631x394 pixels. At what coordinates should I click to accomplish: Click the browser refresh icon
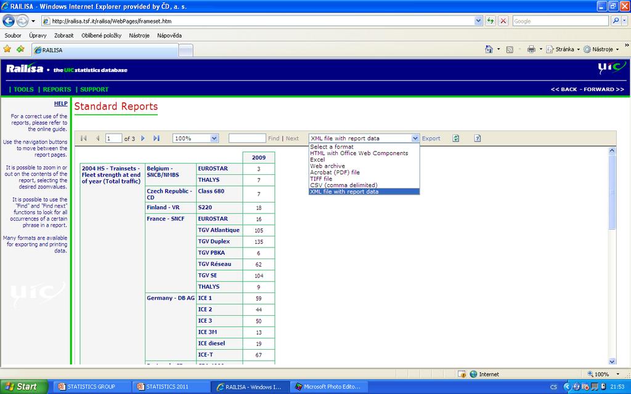[490, 21]
